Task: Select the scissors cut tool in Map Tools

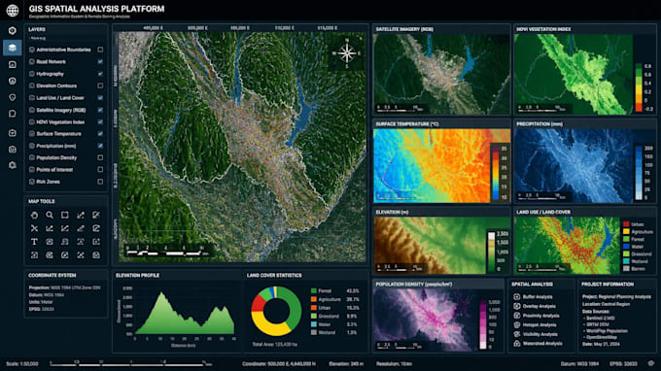Action: [34, 228]
